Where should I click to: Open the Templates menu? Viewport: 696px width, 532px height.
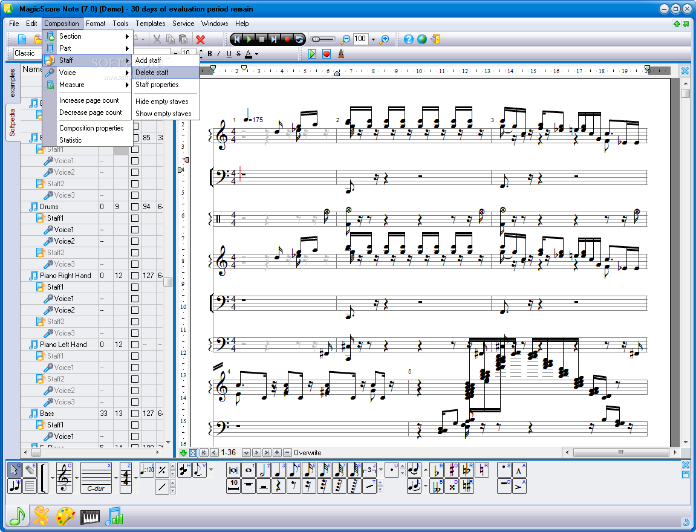point(151,24)
